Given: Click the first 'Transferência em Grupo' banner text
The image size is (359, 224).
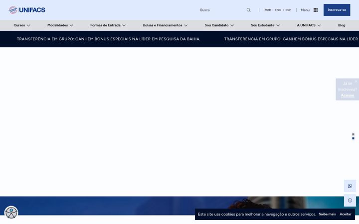Looking at the screenshot, I should pos(109,39).
